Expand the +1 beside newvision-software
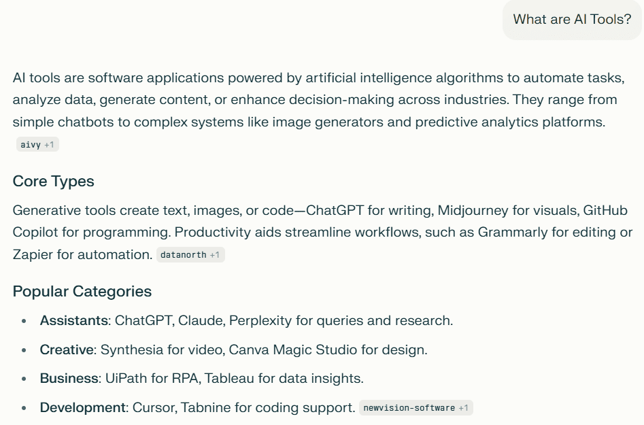 464,408
